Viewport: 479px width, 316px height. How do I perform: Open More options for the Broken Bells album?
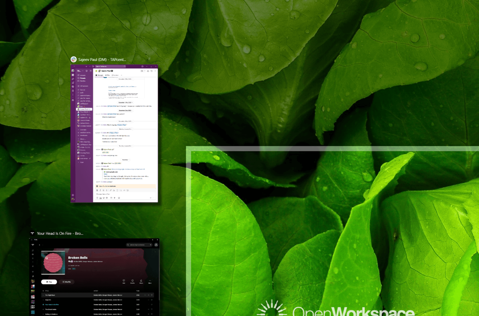point(150,281)
